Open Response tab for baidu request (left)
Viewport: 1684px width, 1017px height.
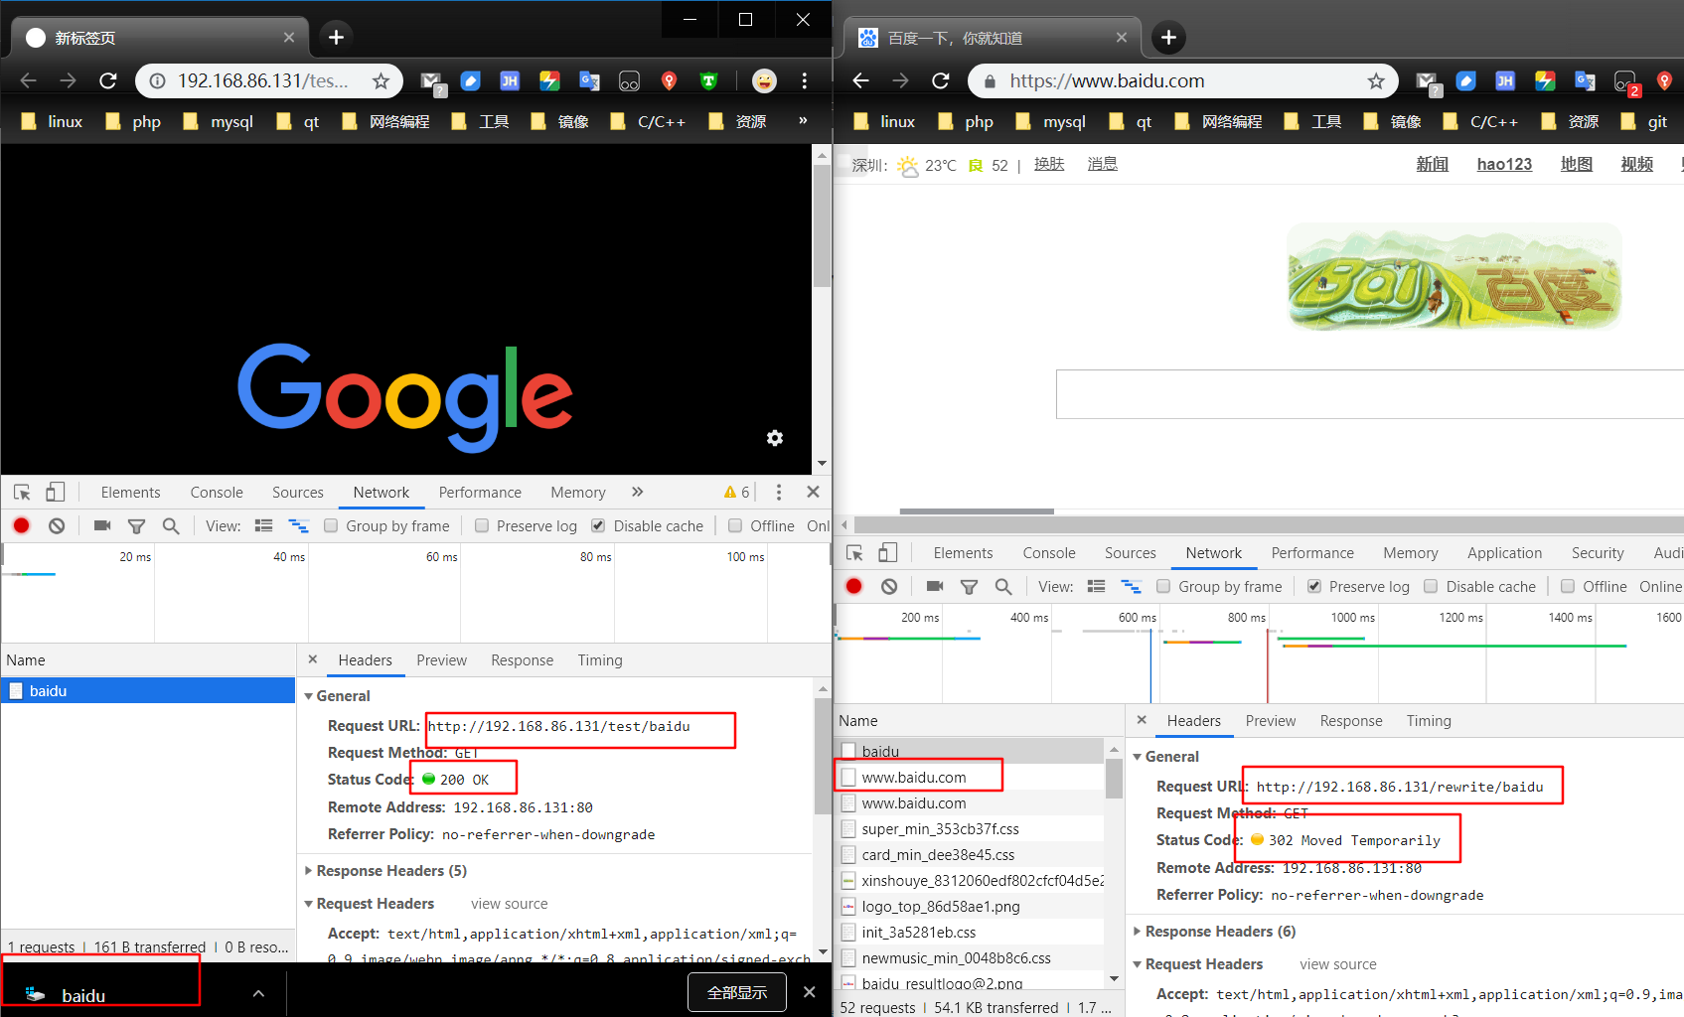[x=522, y=660]
